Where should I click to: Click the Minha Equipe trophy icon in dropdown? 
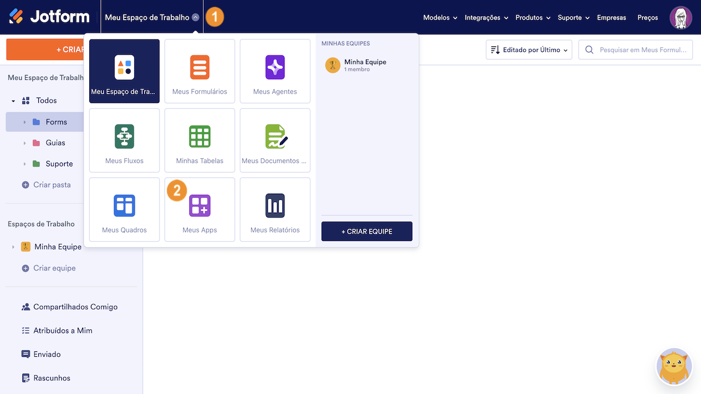(x=332, y=65)
